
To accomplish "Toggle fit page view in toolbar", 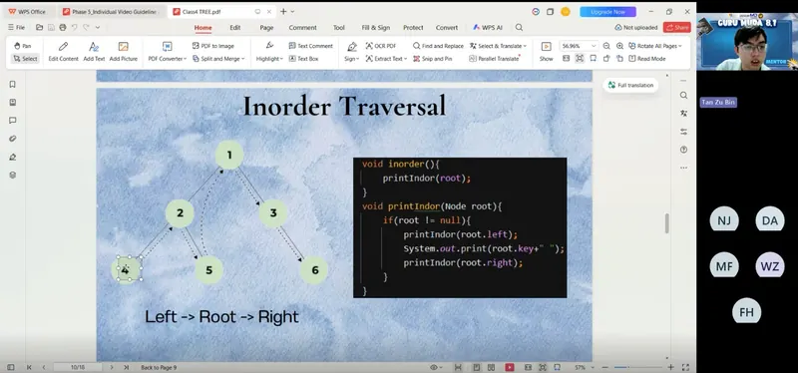I will (x=580, y=59).
